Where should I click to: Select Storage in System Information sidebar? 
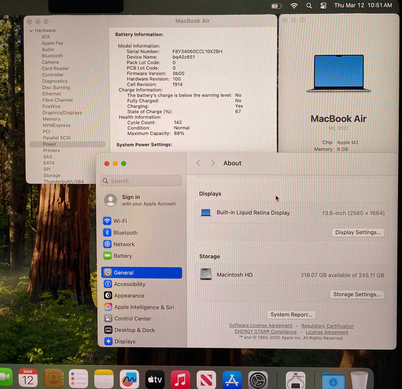(52, 176)
